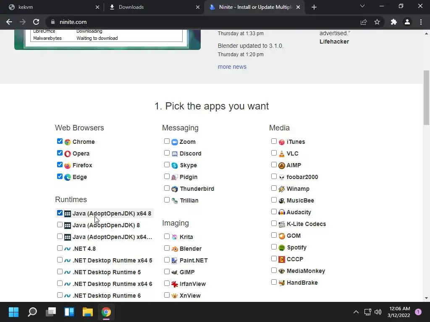This screenshot has height=322, width=430.
Task: Click the HandBrake app icon
Action: [x=282, y=283]
